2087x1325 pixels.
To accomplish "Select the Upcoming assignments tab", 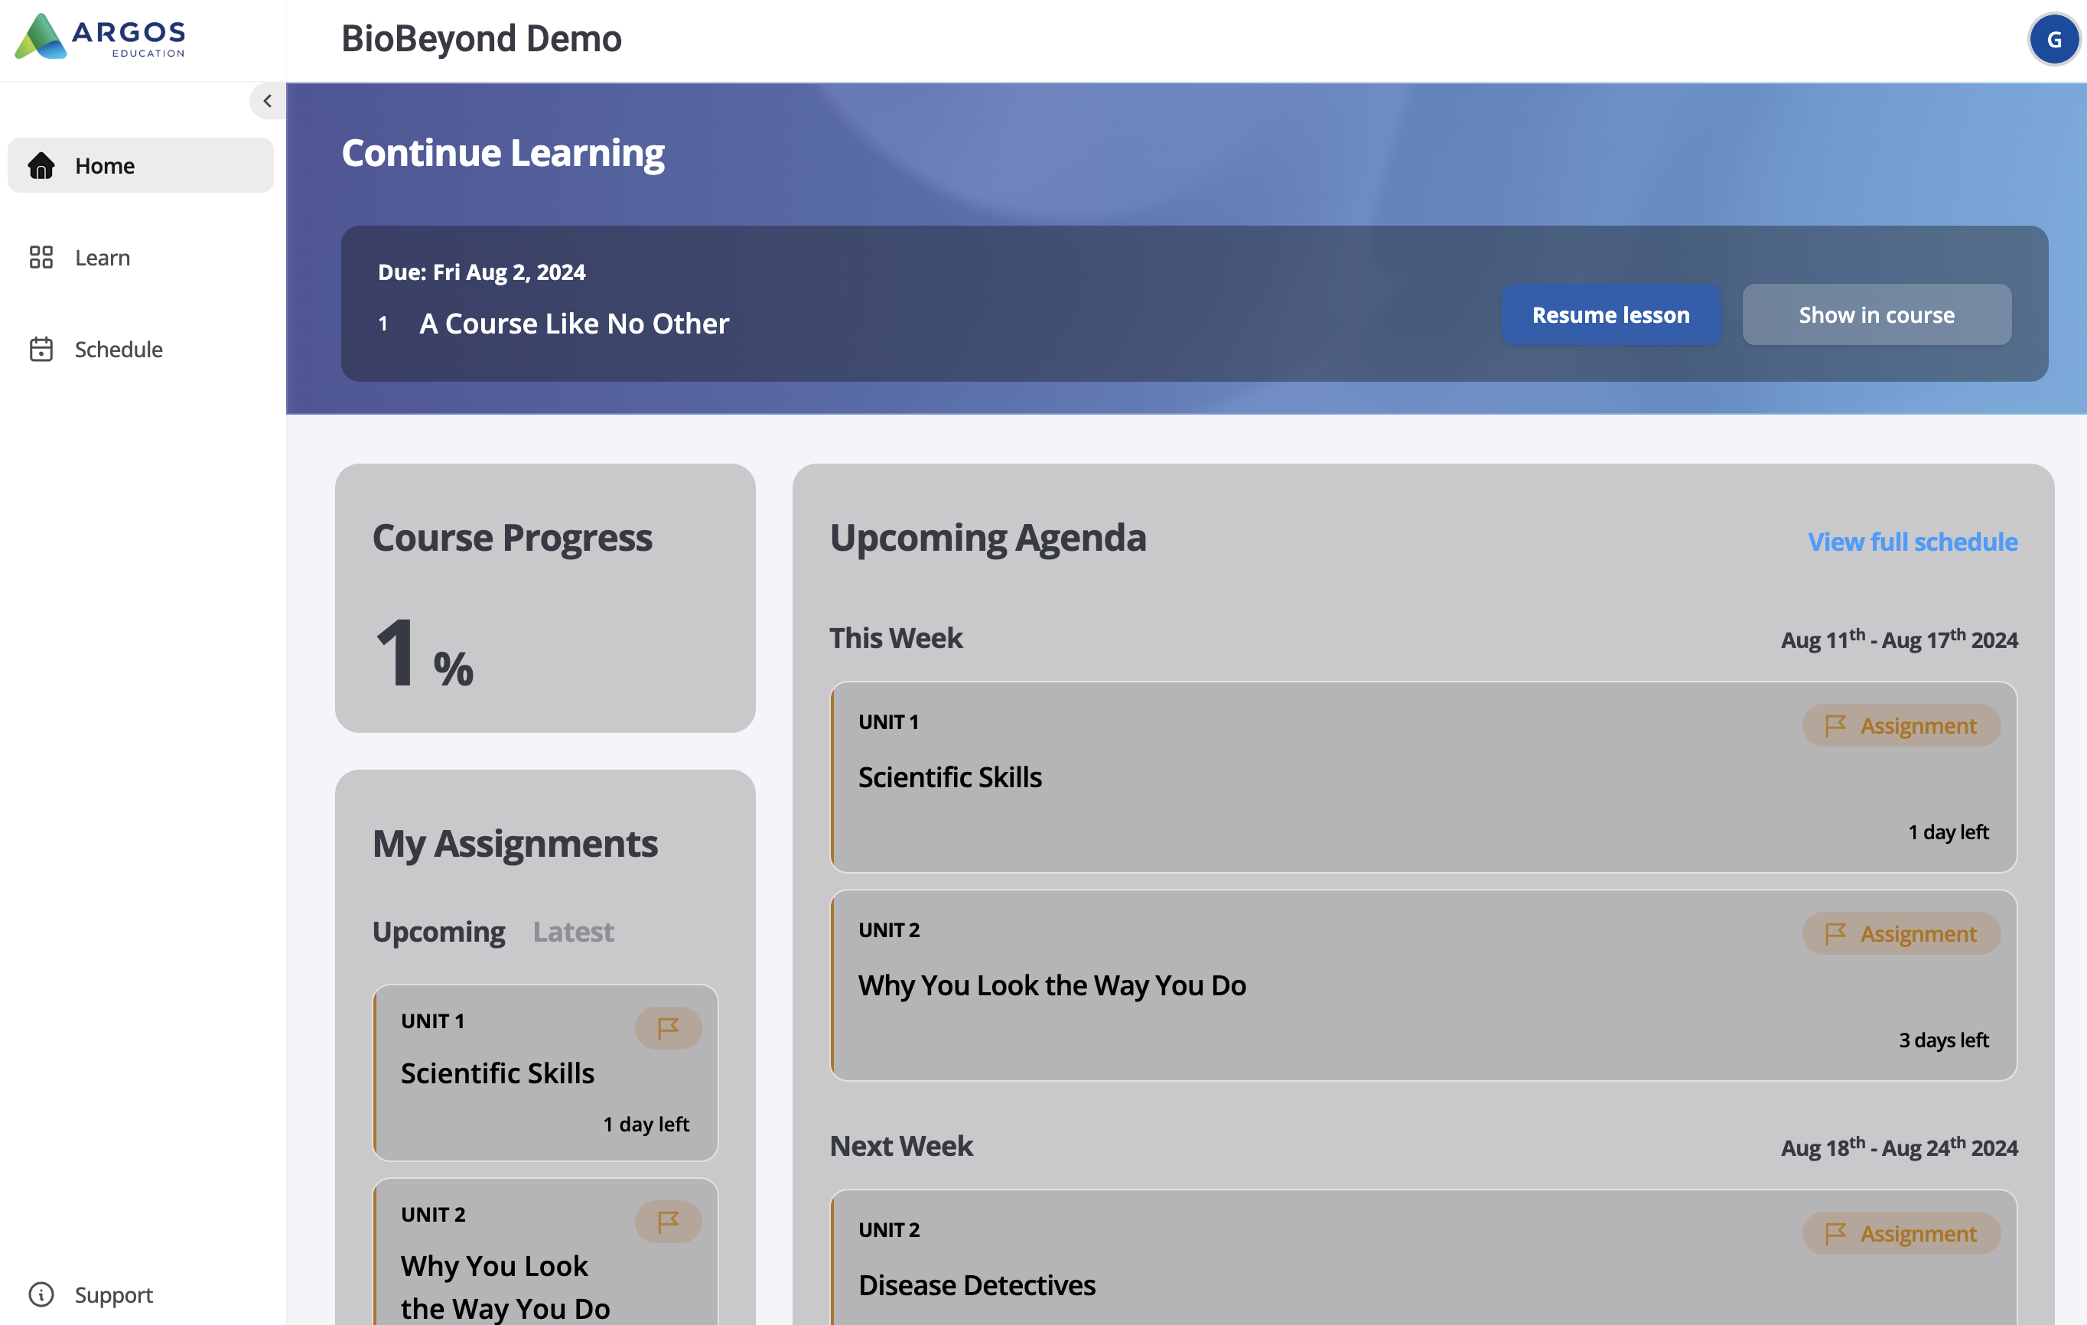I will pos(438,932).
